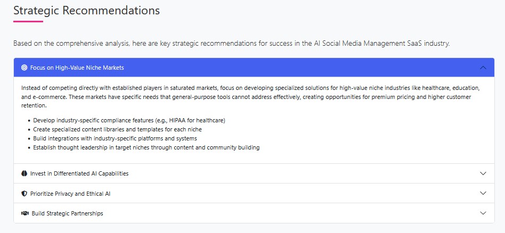The height and width of the screenshot is (233, 505).
Task: Expand Privacy and Ethical AI with its chevron
Action: click(483, 194)
